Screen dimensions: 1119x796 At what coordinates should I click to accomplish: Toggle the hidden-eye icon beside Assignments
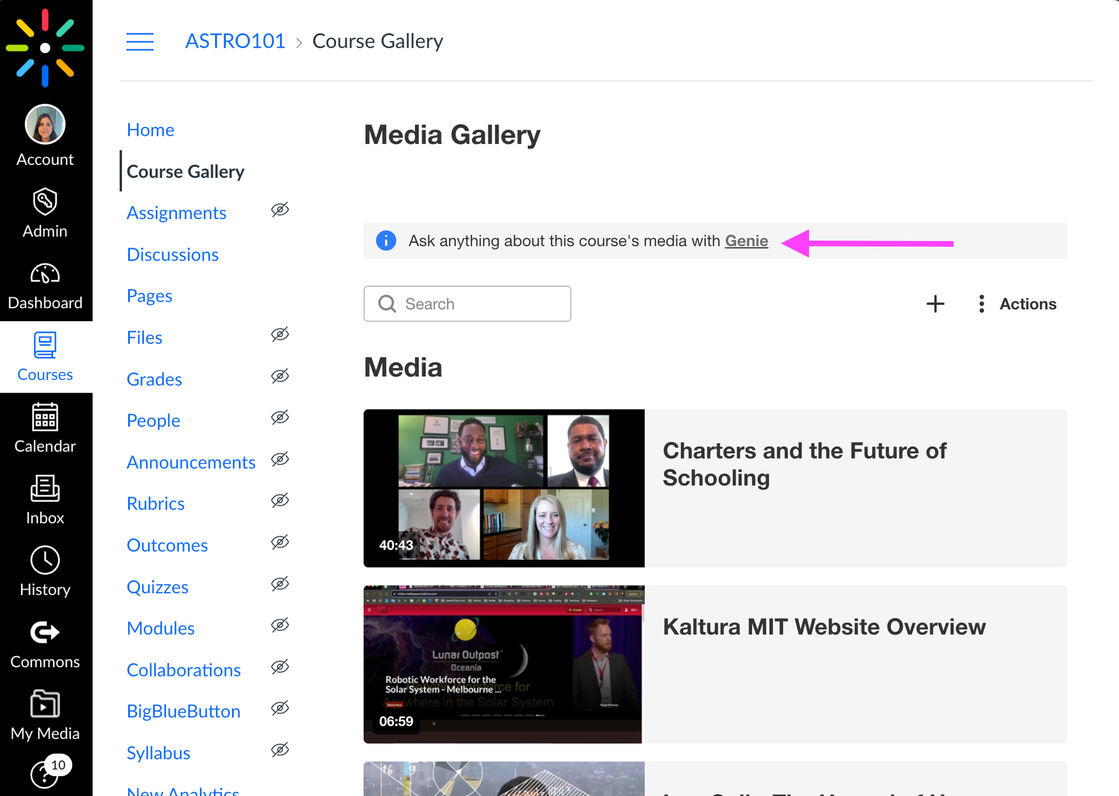pos(280,210)
